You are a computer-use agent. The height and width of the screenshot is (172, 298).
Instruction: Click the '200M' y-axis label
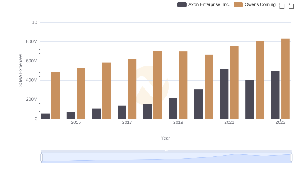tap(32, 100)
